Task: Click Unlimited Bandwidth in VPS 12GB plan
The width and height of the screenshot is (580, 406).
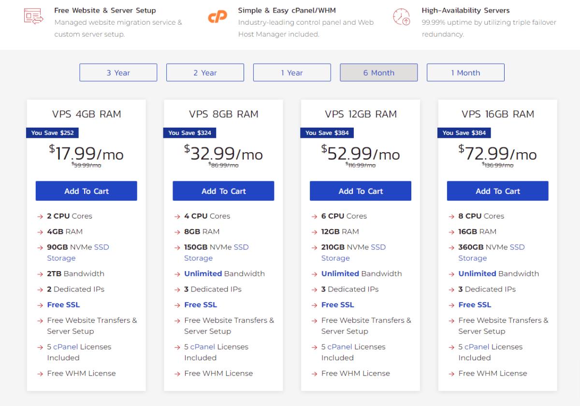Action: [x=362, y=274]
